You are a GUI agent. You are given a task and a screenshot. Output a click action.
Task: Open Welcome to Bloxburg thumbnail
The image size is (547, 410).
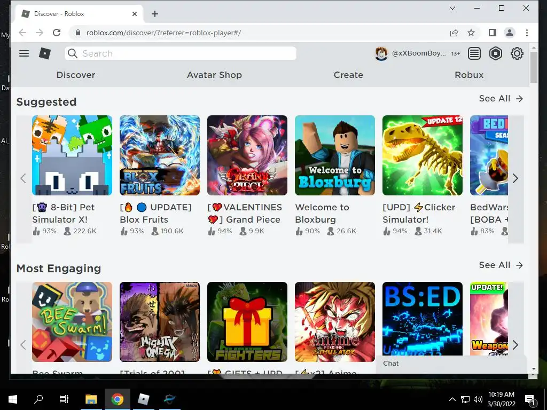tap(335, 155)
